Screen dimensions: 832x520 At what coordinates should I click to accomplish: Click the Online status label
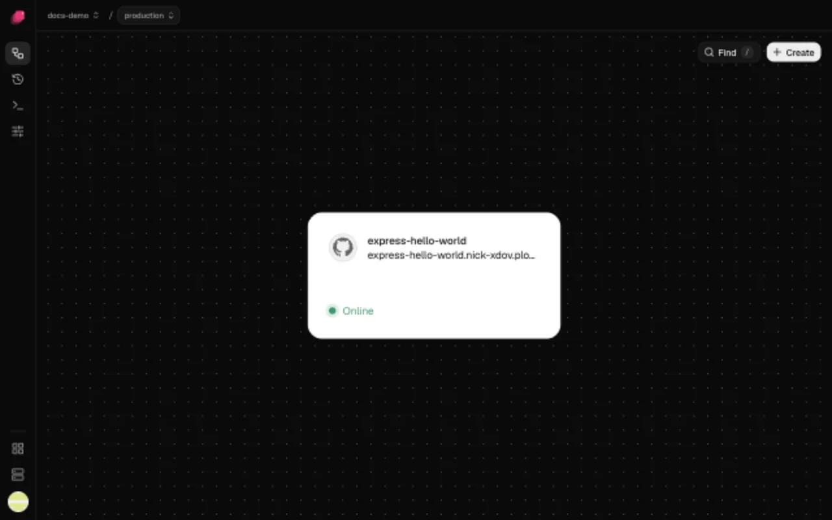point(358,311)
